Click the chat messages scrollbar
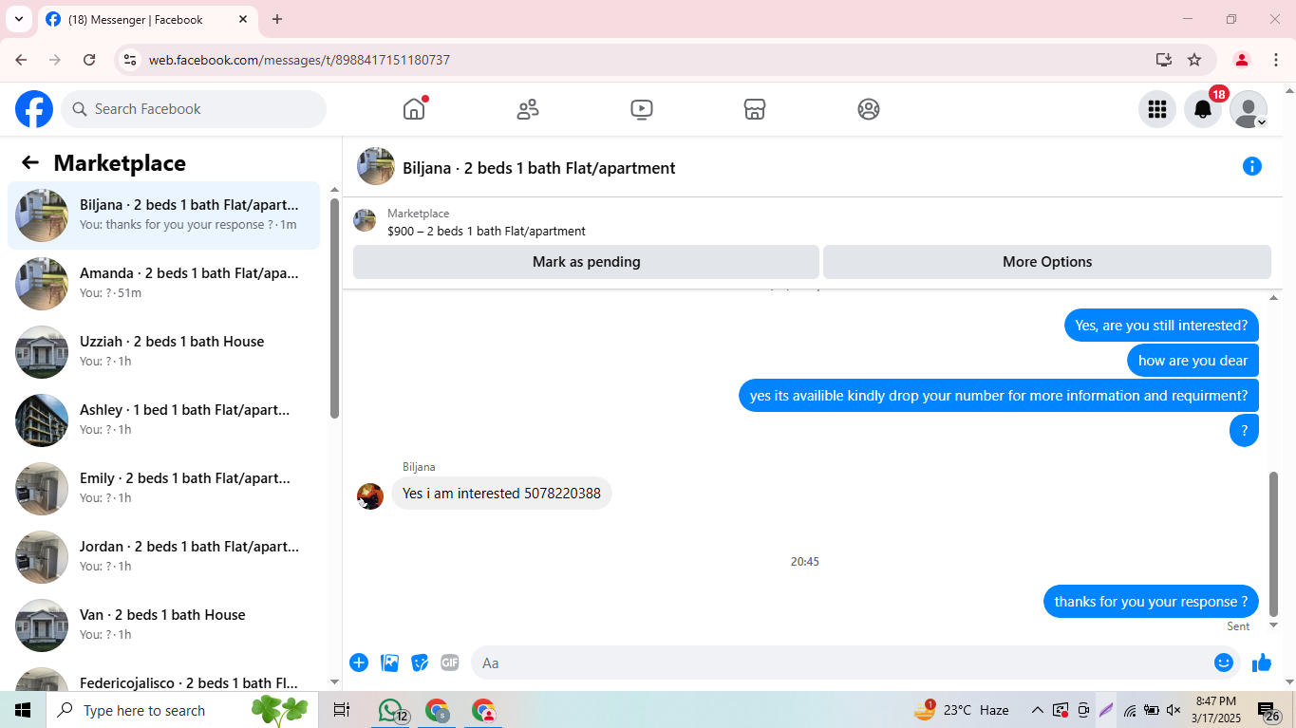This screenshot has height=728, width=1296. tap(1274, 544)
